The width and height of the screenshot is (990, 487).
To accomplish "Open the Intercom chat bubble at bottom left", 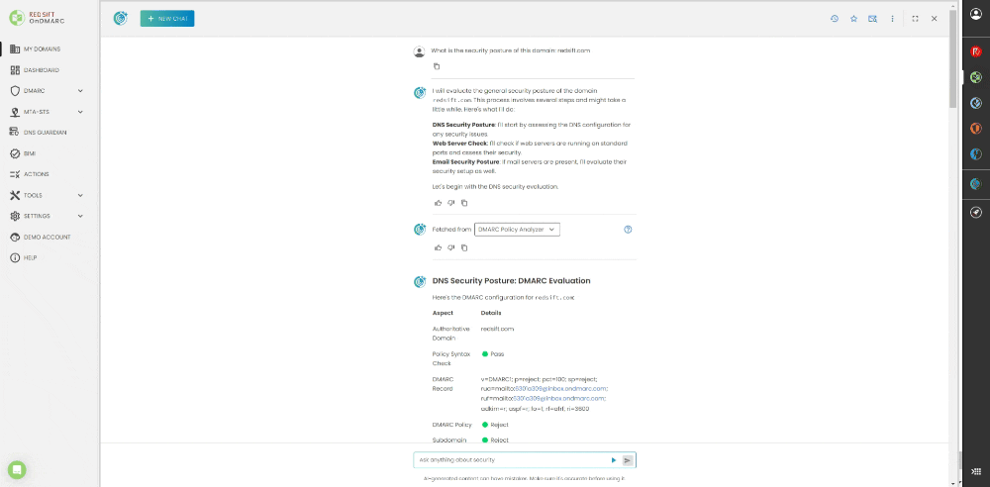I will click(17, 469).
